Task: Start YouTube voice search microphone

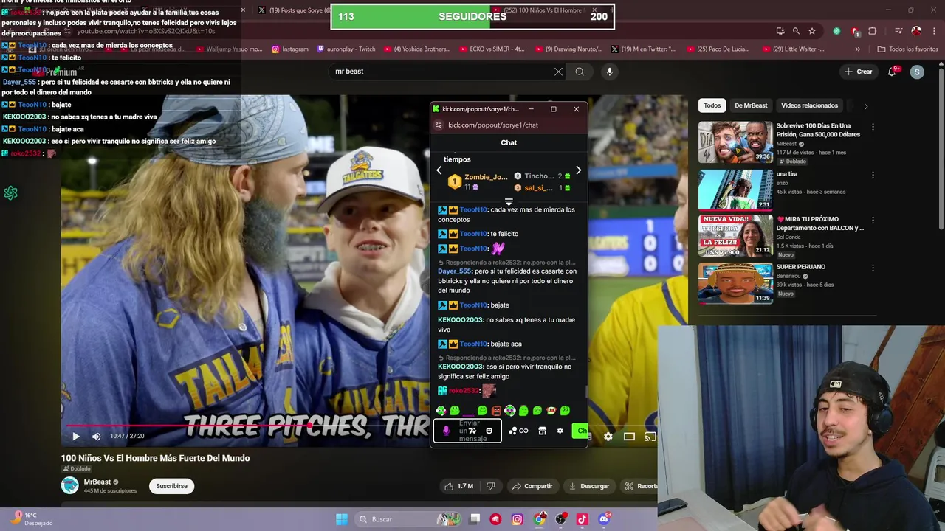Action: [x=609, y=72]
